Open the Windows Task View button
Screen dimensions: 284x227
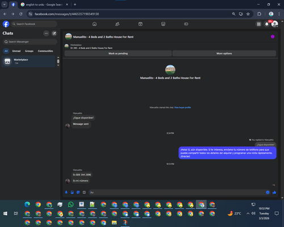(x=16, y=213)
